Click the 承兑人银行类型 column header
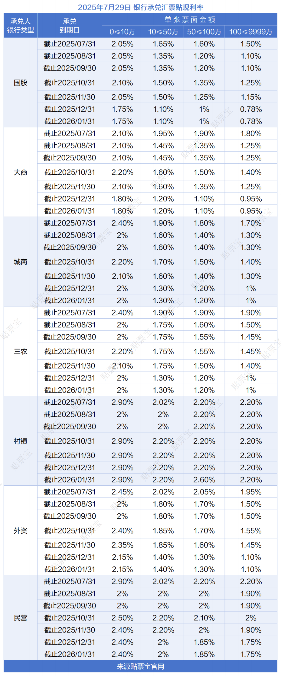281x676 pixels. point(20,25)
